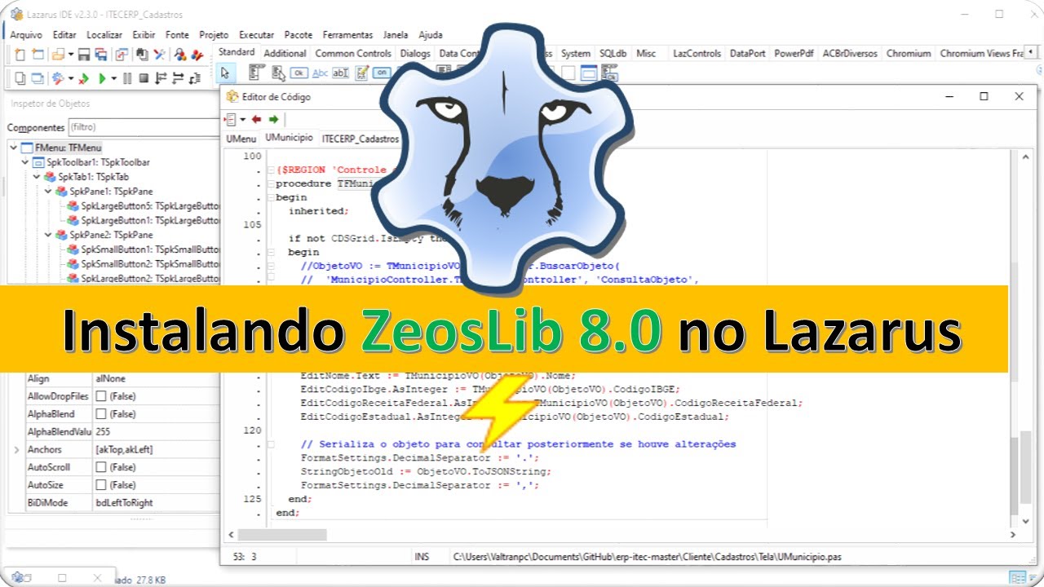Click the Open file folder icon
The image size is (1044, 587).
click(59, 55)
